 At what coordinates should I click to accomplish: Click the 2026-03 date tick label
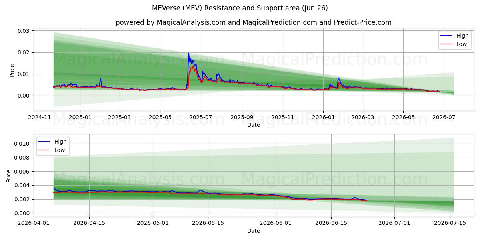pos(362,117)
